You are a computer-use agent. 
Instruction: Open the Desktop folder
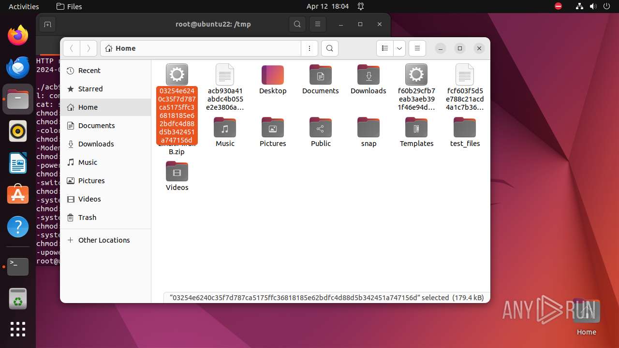click(x=273, y=80)
